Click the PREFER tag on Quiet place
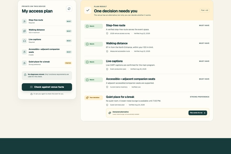Screen dimensions: 231x154 (x=68, y=63)
